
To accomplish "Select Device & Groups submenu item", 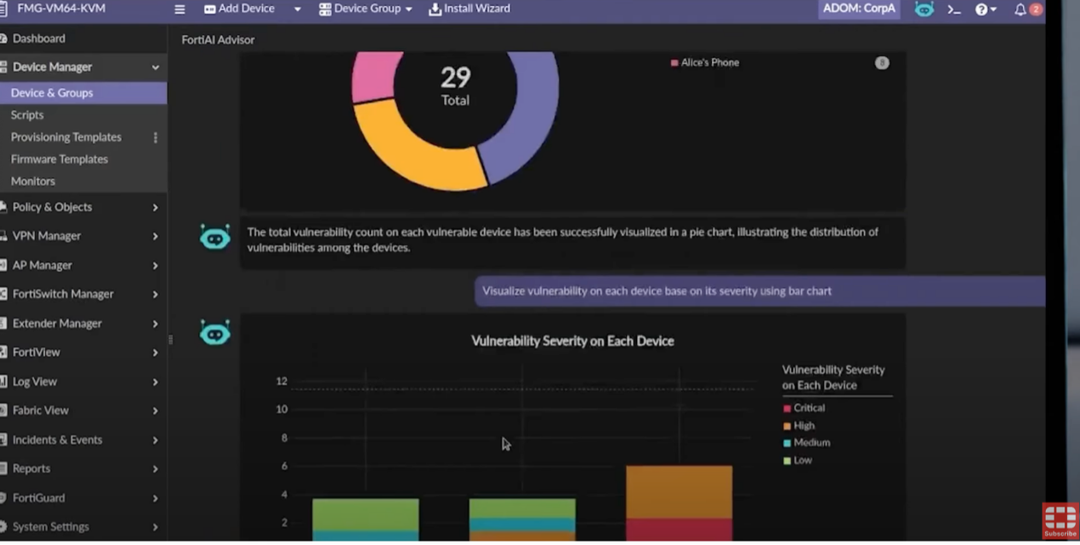I will pyautogui.click(x=83, y=93).
